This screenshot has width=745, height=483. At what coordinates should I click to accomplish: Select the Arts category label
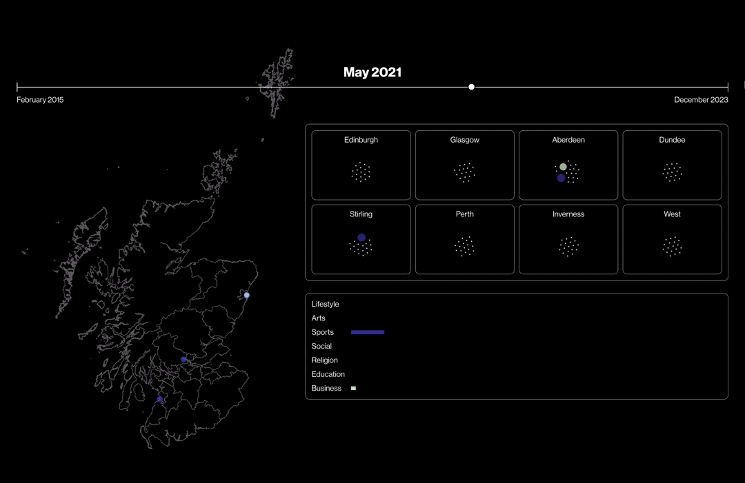(x=318, y=318)
